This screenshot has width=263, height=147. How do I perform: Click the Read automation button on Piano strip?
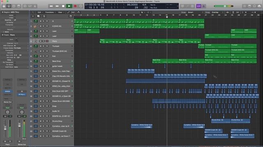click(x=7, y=108)
